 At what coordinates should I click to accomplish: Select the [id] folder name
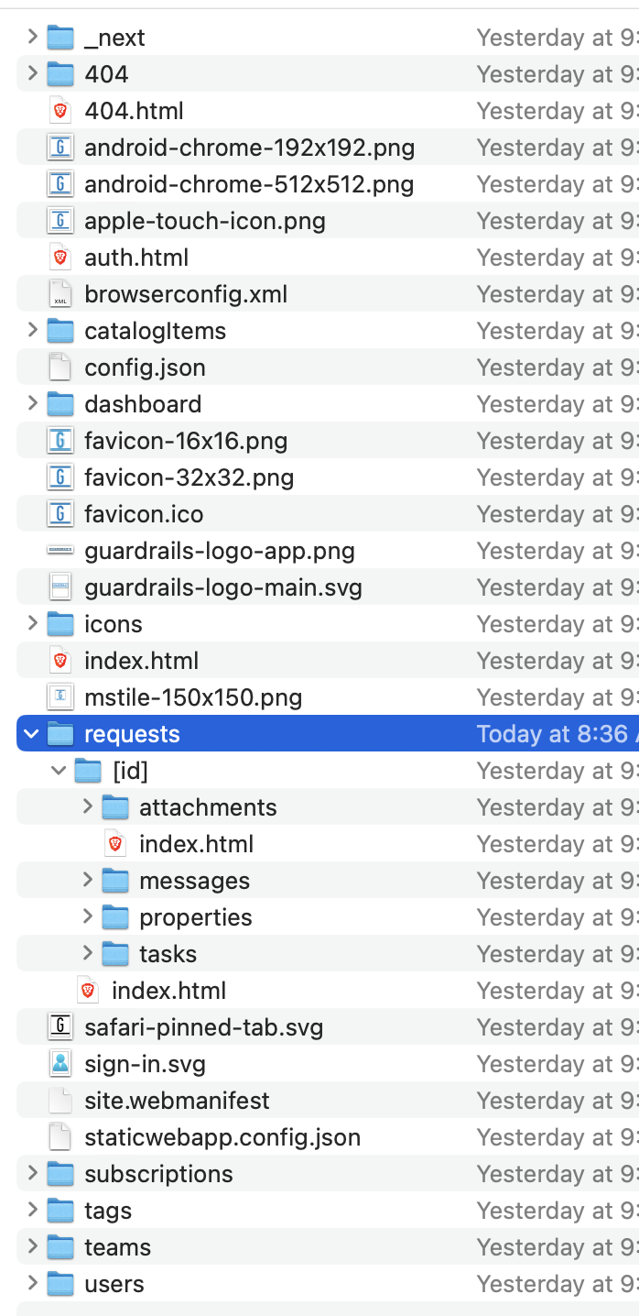pos(130,771)
